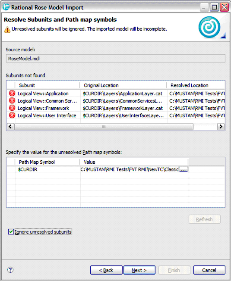Go Back to previous wizard page
Screen dimensions: 231x281
pyautogui.click(x=106, y=270)
